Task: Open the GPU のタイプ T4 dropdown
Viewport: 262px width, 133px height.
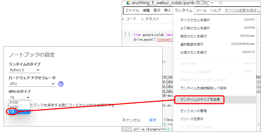Action: [x=20, y=98]
